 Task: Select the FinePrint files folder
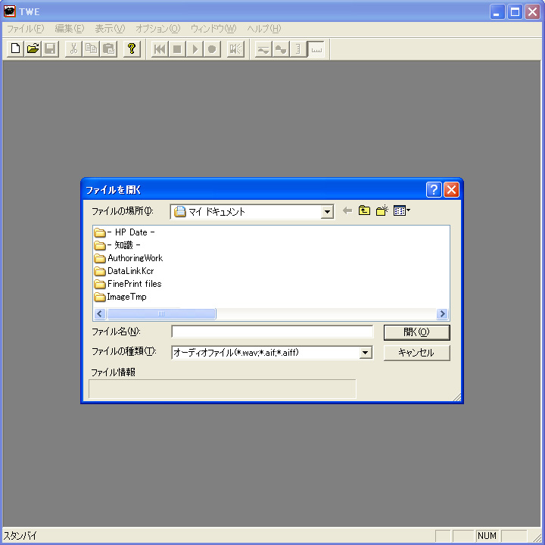pyautogui.click(x=128, y=284)
